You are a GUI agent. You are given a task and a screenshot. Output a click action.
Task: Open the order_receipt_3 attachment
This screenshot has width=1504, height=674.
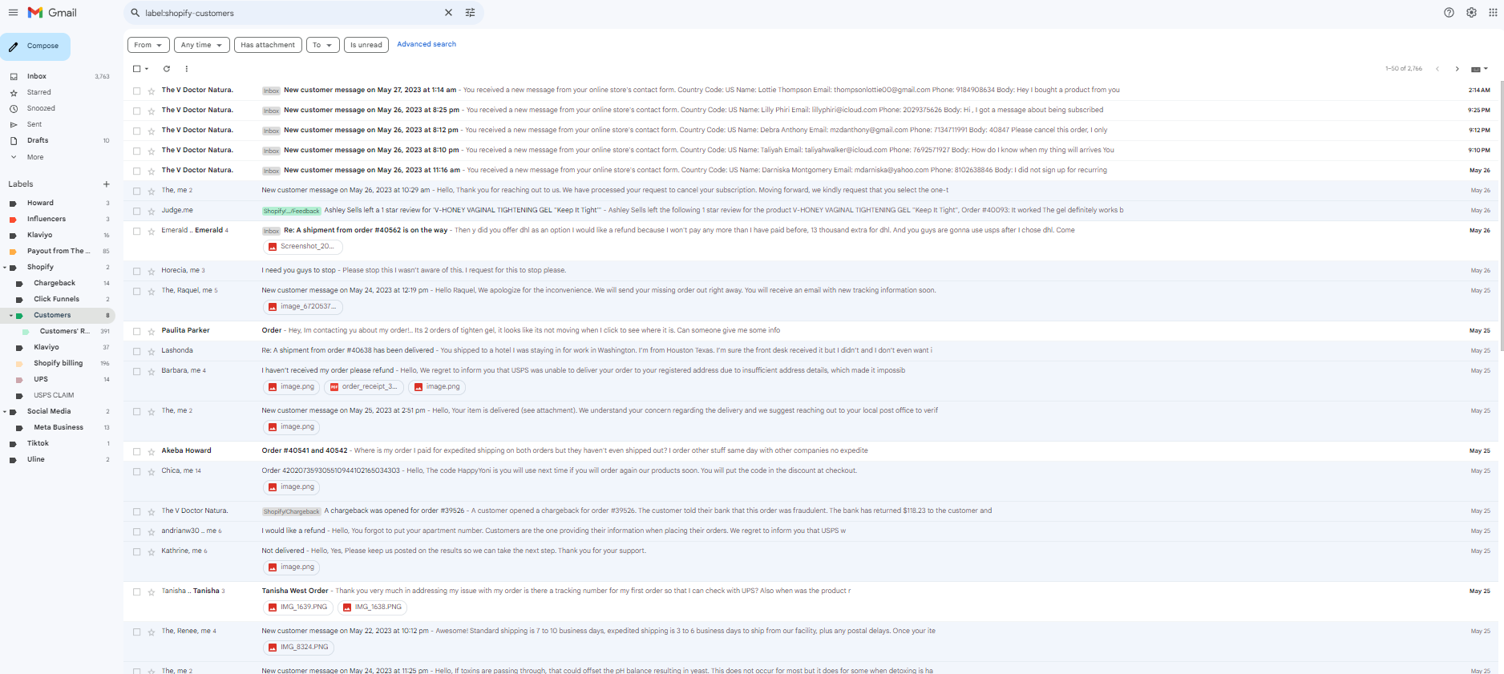click(x=364, y=387)
